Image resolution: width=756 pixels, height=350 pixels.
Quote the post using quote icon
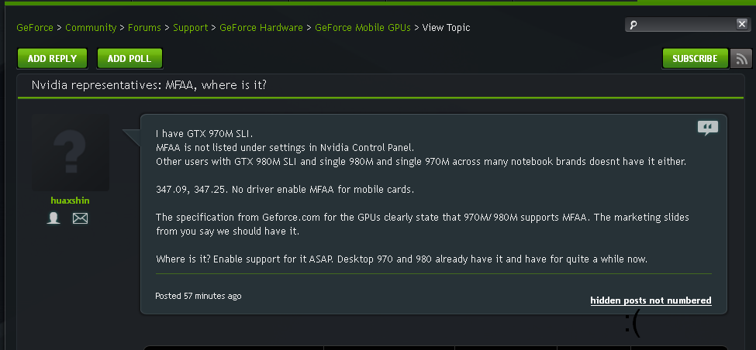pos(708,128)
